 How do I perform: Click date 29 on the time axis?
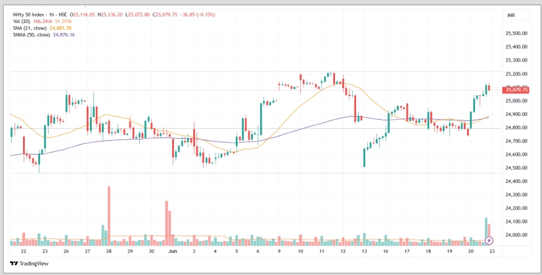[x=130, y=252]
